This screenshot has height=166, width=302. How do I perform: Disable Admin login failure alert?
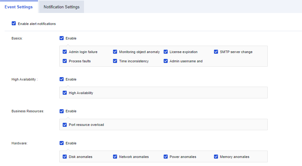pyautogui.click(x=65, y=52)
